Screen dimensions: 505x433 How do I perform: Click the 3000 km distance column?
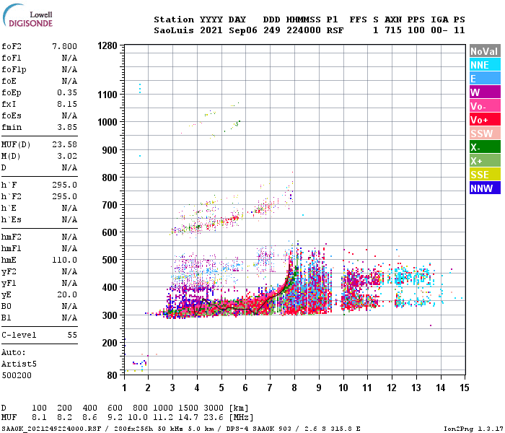214,408
